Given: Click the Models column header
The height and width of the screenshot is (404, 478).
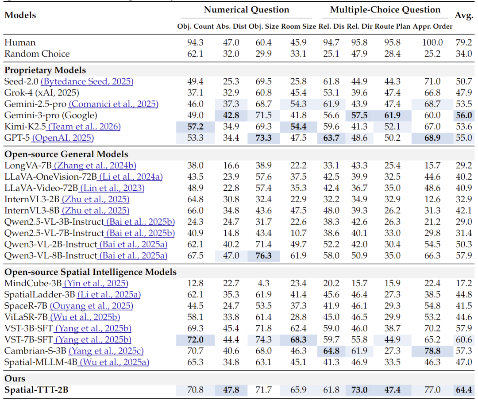Looking at the screenshot, I should coord(20,15).
